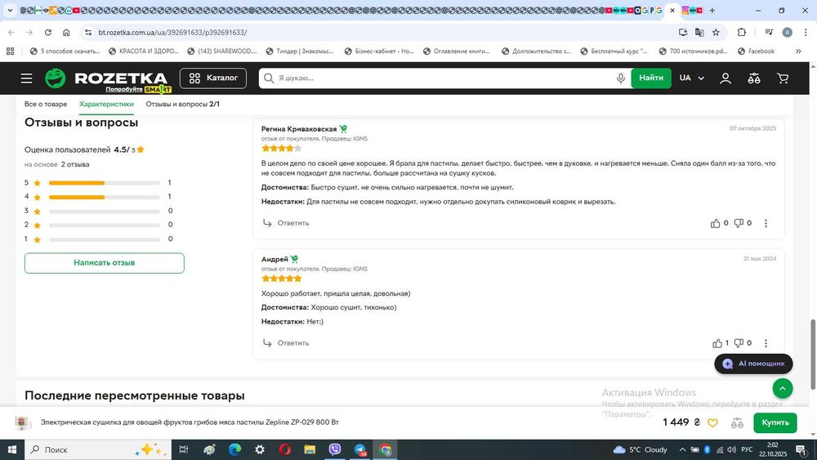Dislike Регина Криваковская's review with thumbs down
This screenshot has width=817, height=460.
tap(739, 224)
